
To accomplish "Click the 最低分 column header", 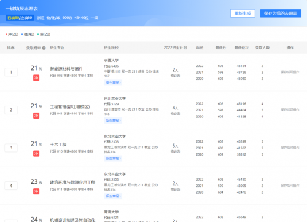I will point(220,48).
